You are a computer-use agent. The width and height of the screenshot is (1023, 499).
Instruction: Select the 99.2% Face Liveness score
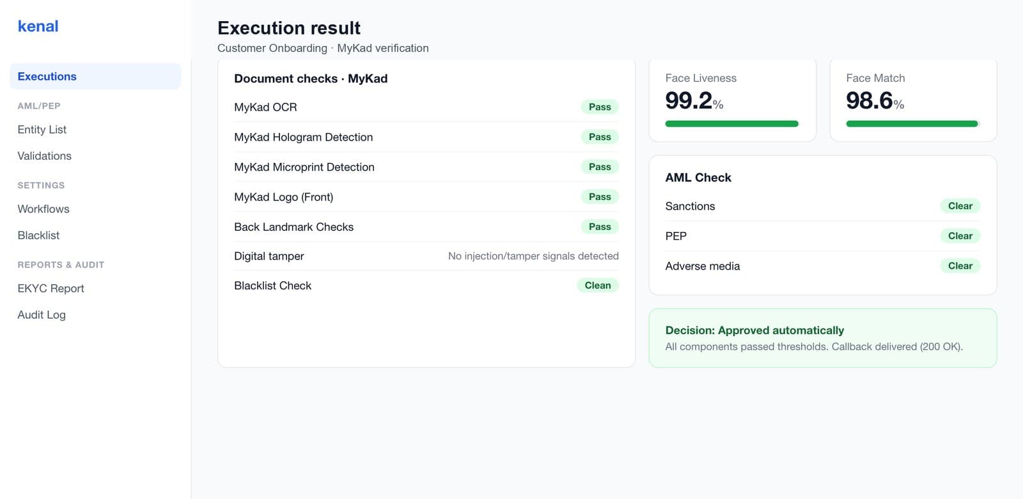694,101
